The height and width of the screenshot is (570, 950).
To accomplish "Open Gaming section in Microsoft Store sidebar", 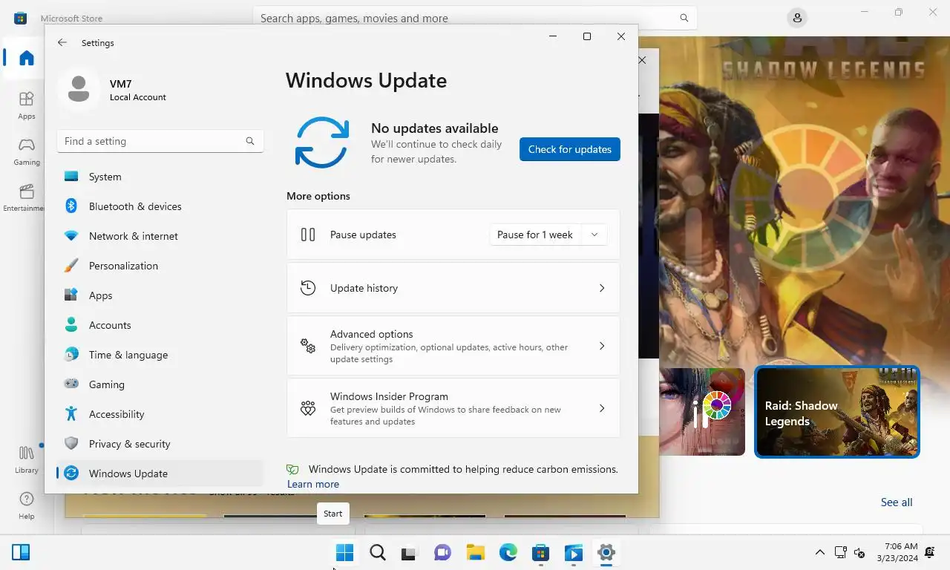I will click(x=27, y=151).
